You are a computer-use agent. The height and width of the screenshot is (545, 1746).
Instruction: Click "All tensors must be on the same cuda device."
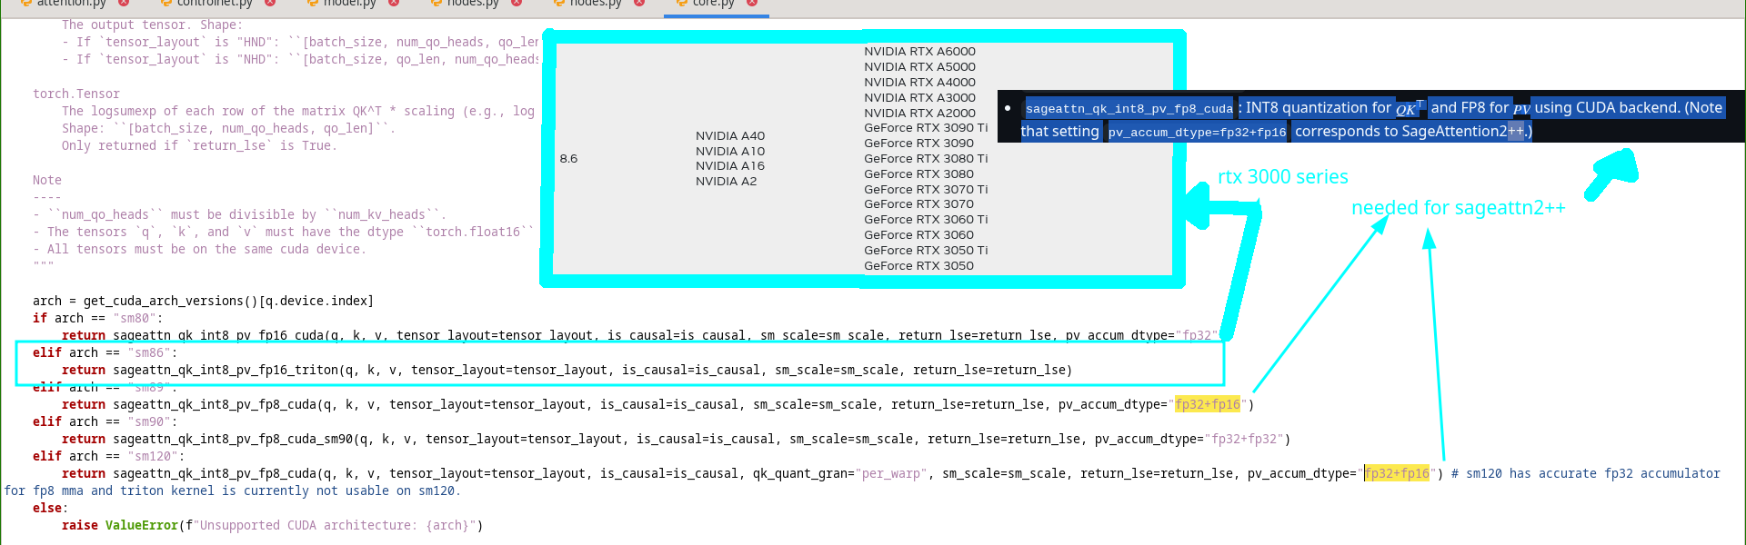pos(199,250)
